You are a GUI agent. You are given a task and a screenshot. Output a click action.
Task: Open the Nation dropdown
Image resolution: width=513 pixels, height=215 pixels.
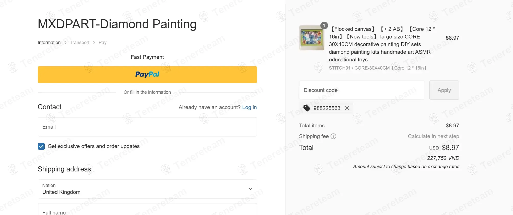coord(147,189)
